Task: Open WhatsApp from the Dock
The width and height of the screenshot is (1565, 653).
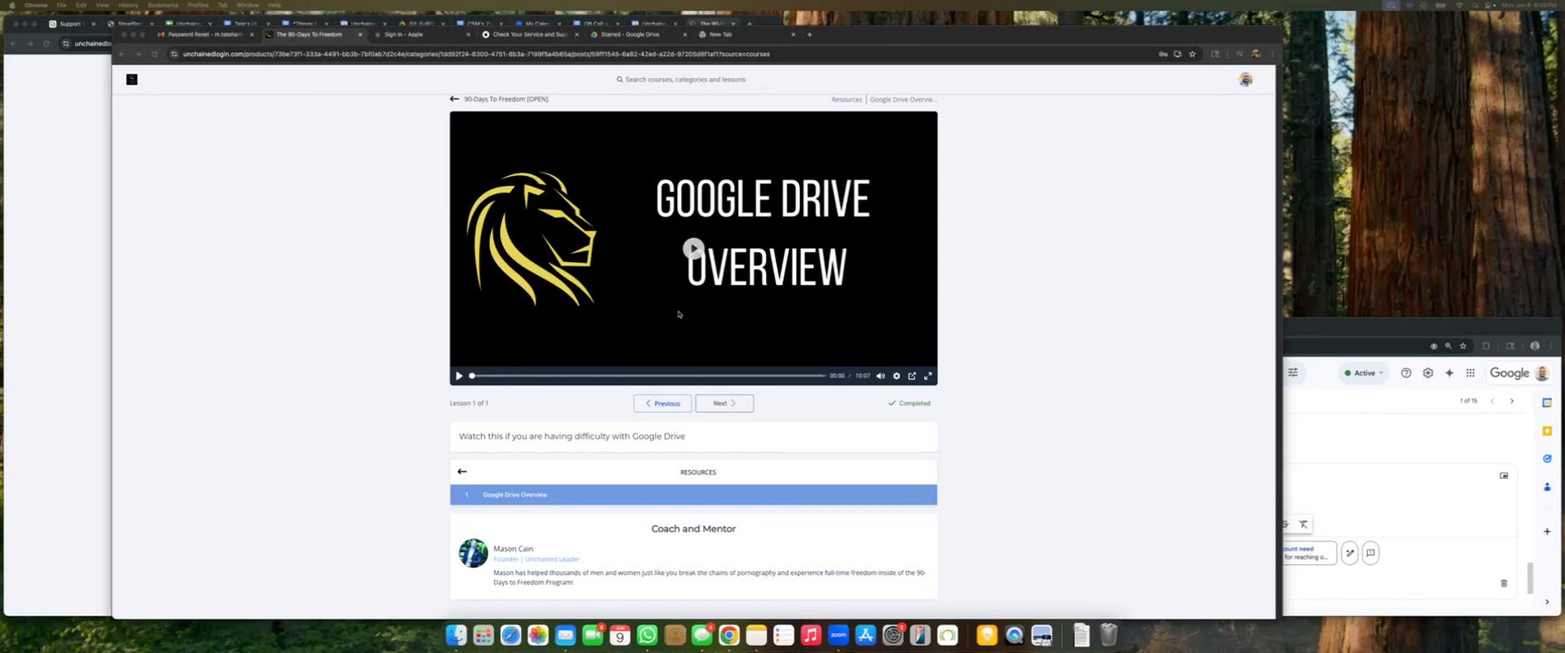Action: [x=647, y=635]
